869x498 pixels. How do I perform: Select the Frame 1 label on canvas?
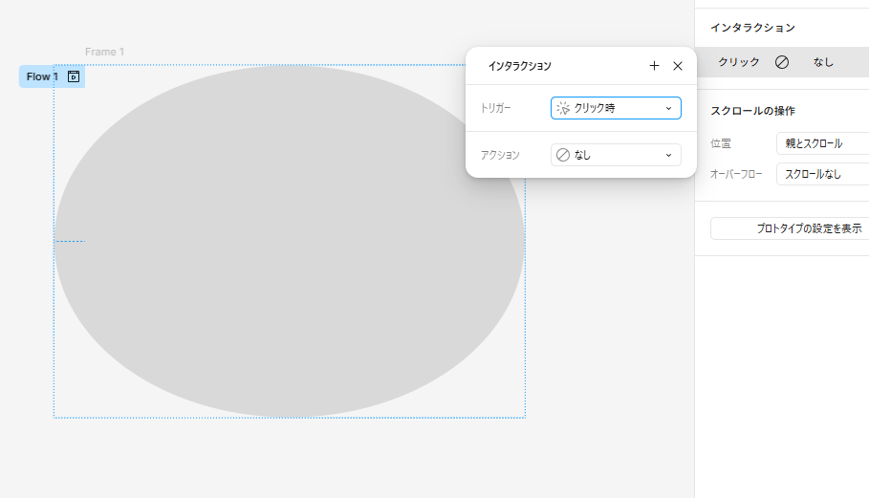[104, 52]
